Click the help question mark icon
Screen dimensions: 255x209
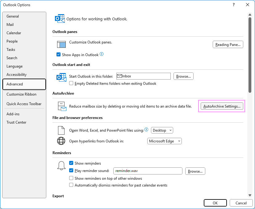pyautogui.click(x=234, y=5)
